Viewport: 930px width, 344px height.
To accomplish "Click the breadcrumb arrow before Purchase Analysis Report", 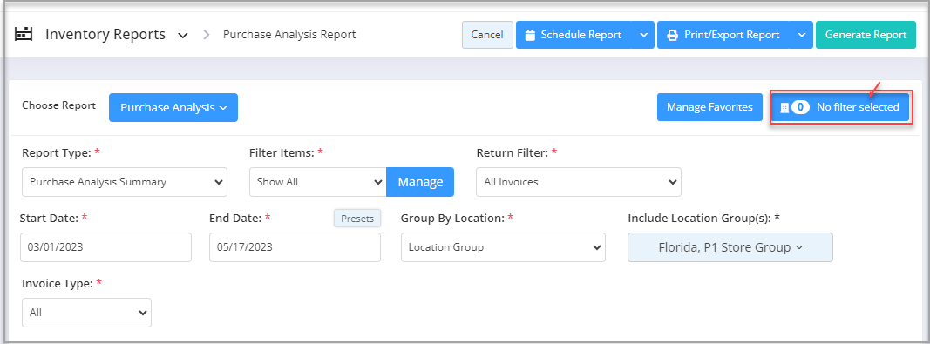I will coord(207,35).
